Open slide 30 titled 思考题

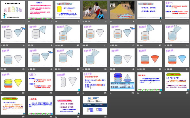40,104
